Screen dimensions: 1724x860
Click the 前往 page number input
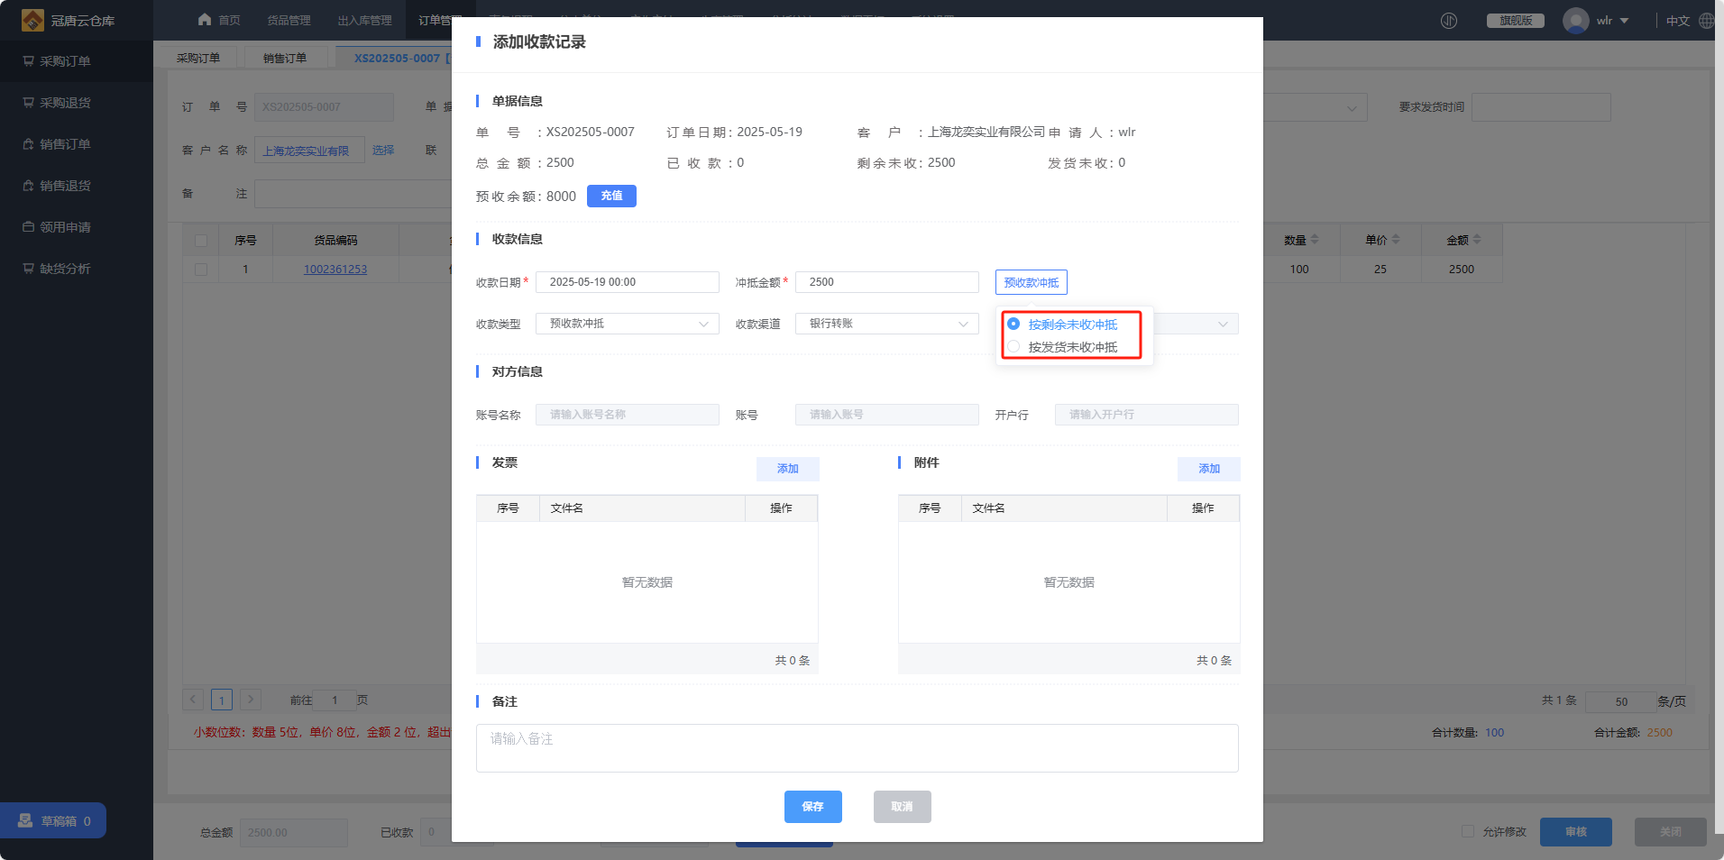(335, 700)
